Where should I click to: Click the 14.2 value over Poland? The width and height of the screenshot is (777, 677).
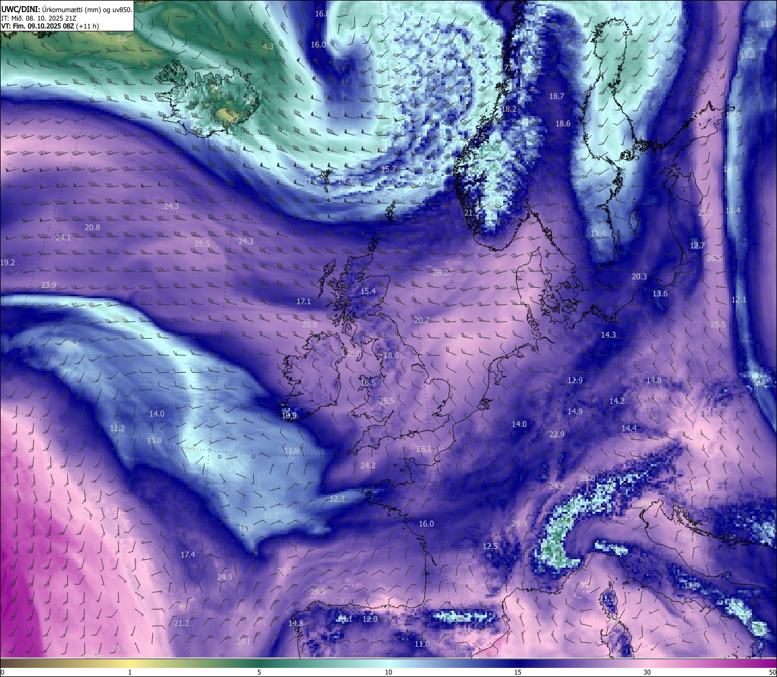[x=617, y=401]
